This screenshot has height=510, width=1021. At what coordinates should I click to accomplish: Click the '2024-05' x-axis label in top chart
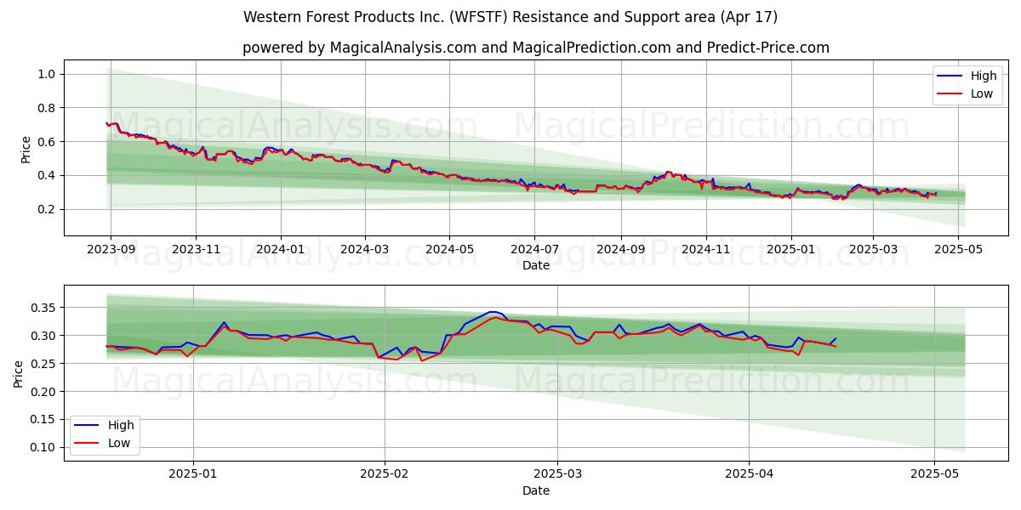click(x=450, y=251)
